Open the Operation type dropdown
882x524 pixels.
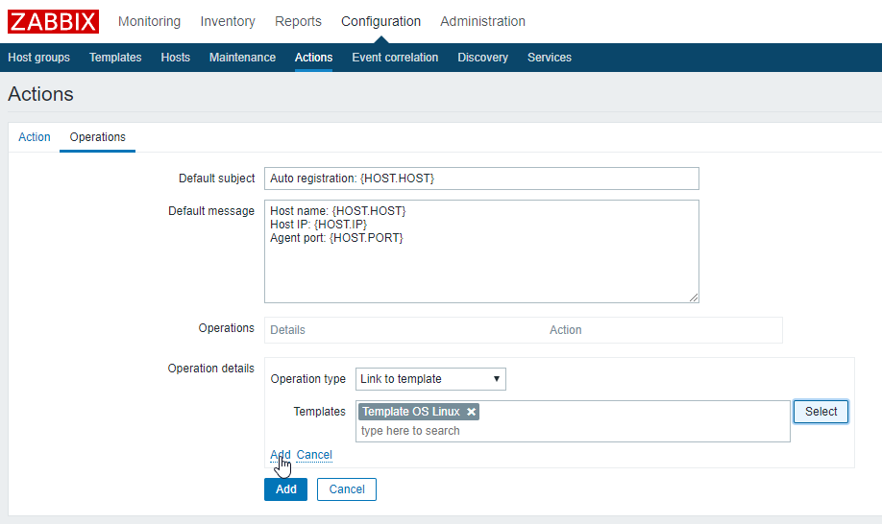[430, 379]
